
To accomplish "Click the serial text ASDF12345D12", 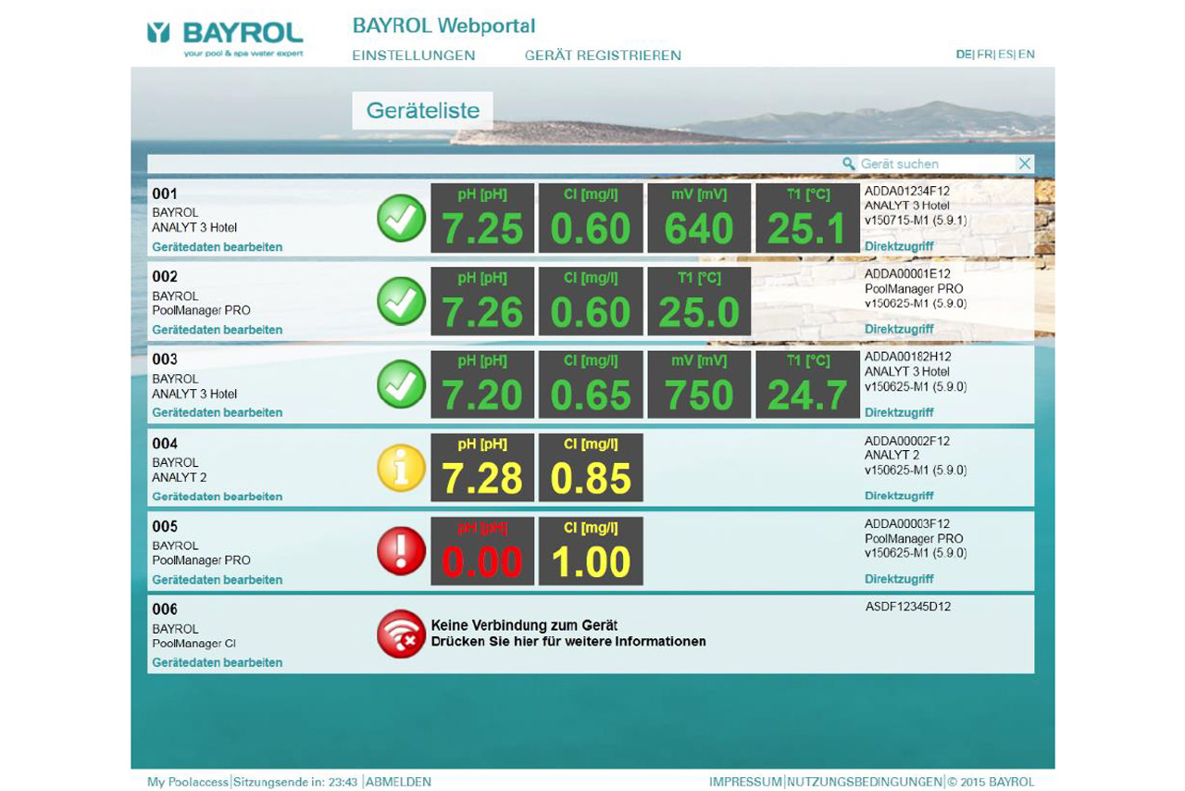I will click(908, 607).
